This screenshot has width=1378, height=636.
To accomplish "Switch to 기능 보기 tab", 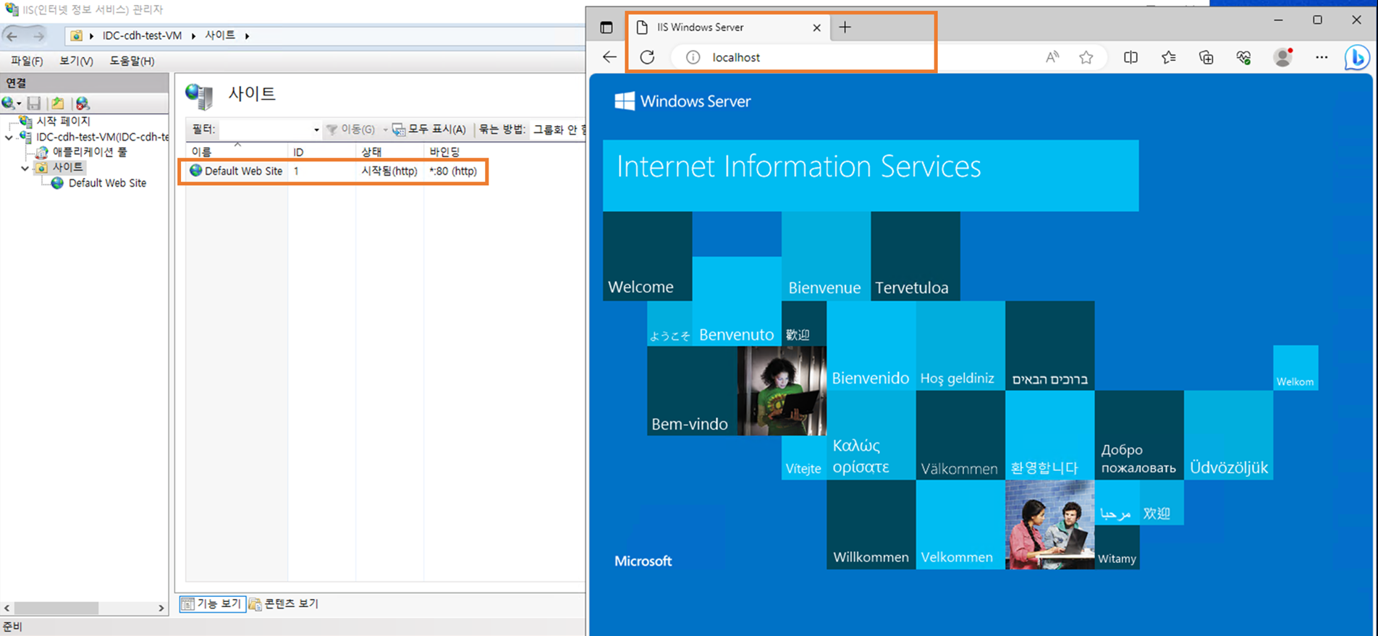I will tap(213, 603).
